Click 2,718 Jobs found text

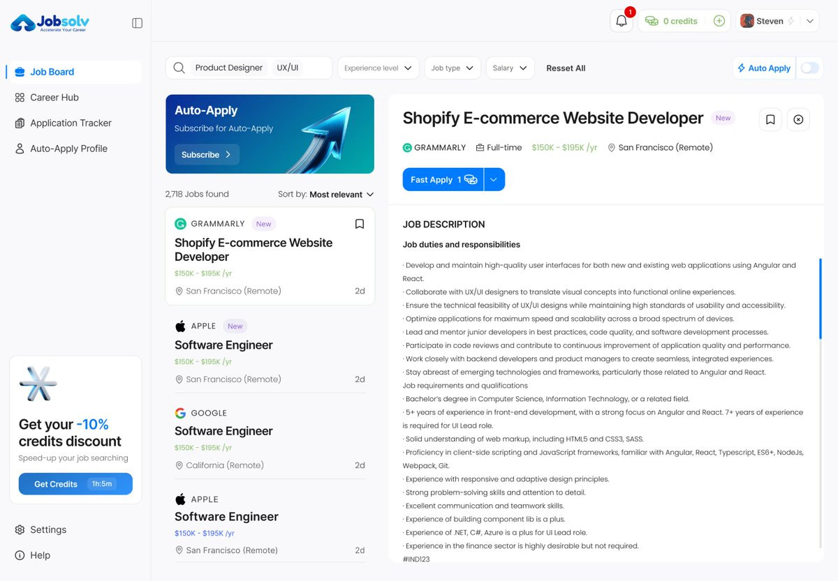(197, 195)
